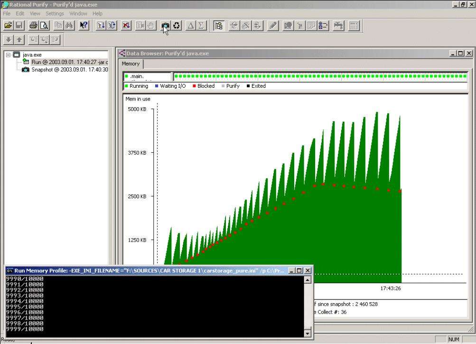476x344 pixels.
Task: Click the red X toolbar icon
Action: coord(126,26)
